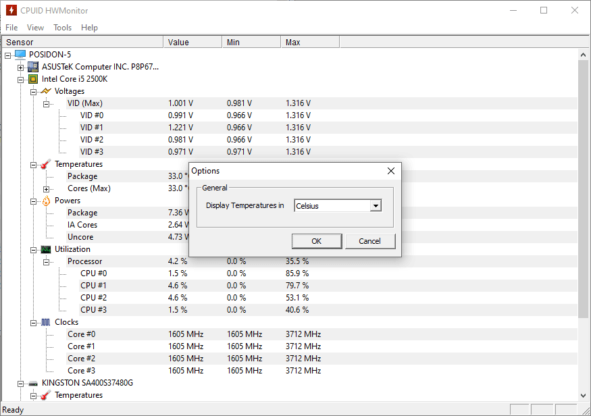Image resolution: width=591 pixels, height=416 pixels.
Task: Click the Clocks waveform icon
Action: pyautogui.click(x=46, y=322)
